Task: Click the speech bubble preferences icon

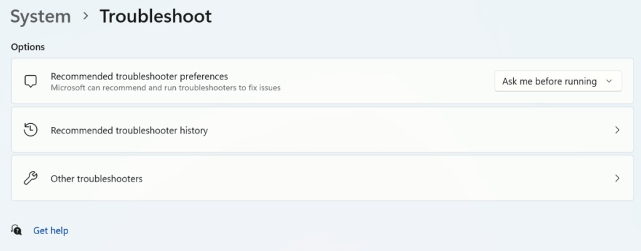Action: [30, 81]
